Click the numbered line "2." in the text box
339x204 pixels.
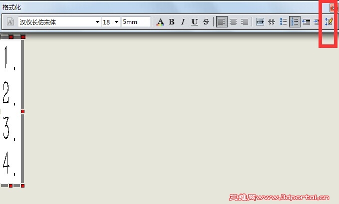pos(9,93)
